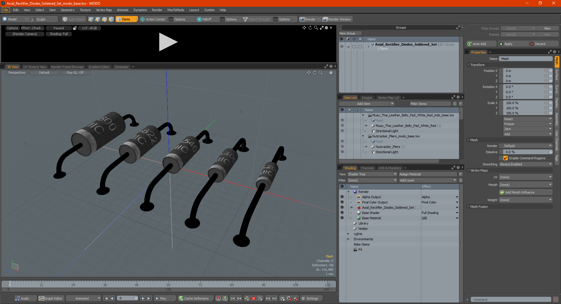The height and width of the screenshot is (304, 561).
Task: Click the Apply button
Action: coord(513,44)
